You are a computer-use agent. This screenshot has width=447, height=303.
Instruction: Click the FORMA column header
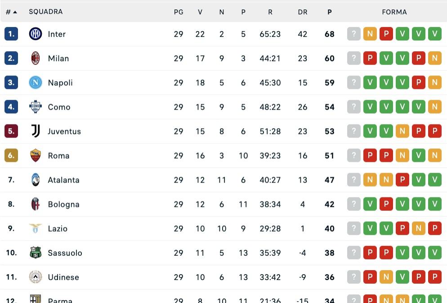click(x=394, y=12)
